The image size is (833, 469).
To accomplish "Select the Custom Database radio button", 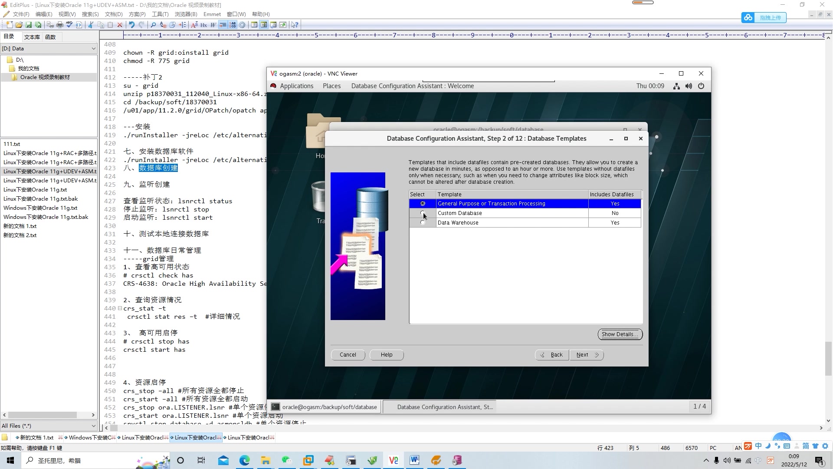I will 423,213.
